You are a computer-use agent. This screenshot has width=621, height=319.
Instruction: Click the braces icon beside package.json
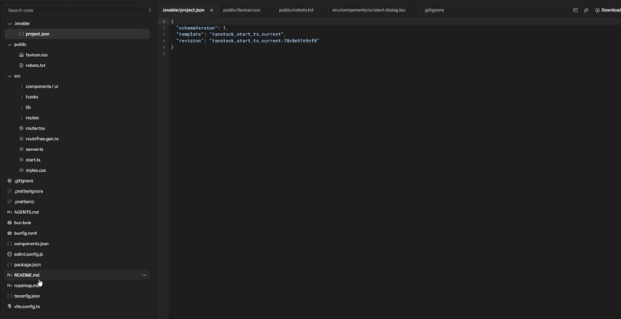pos(9,265)
